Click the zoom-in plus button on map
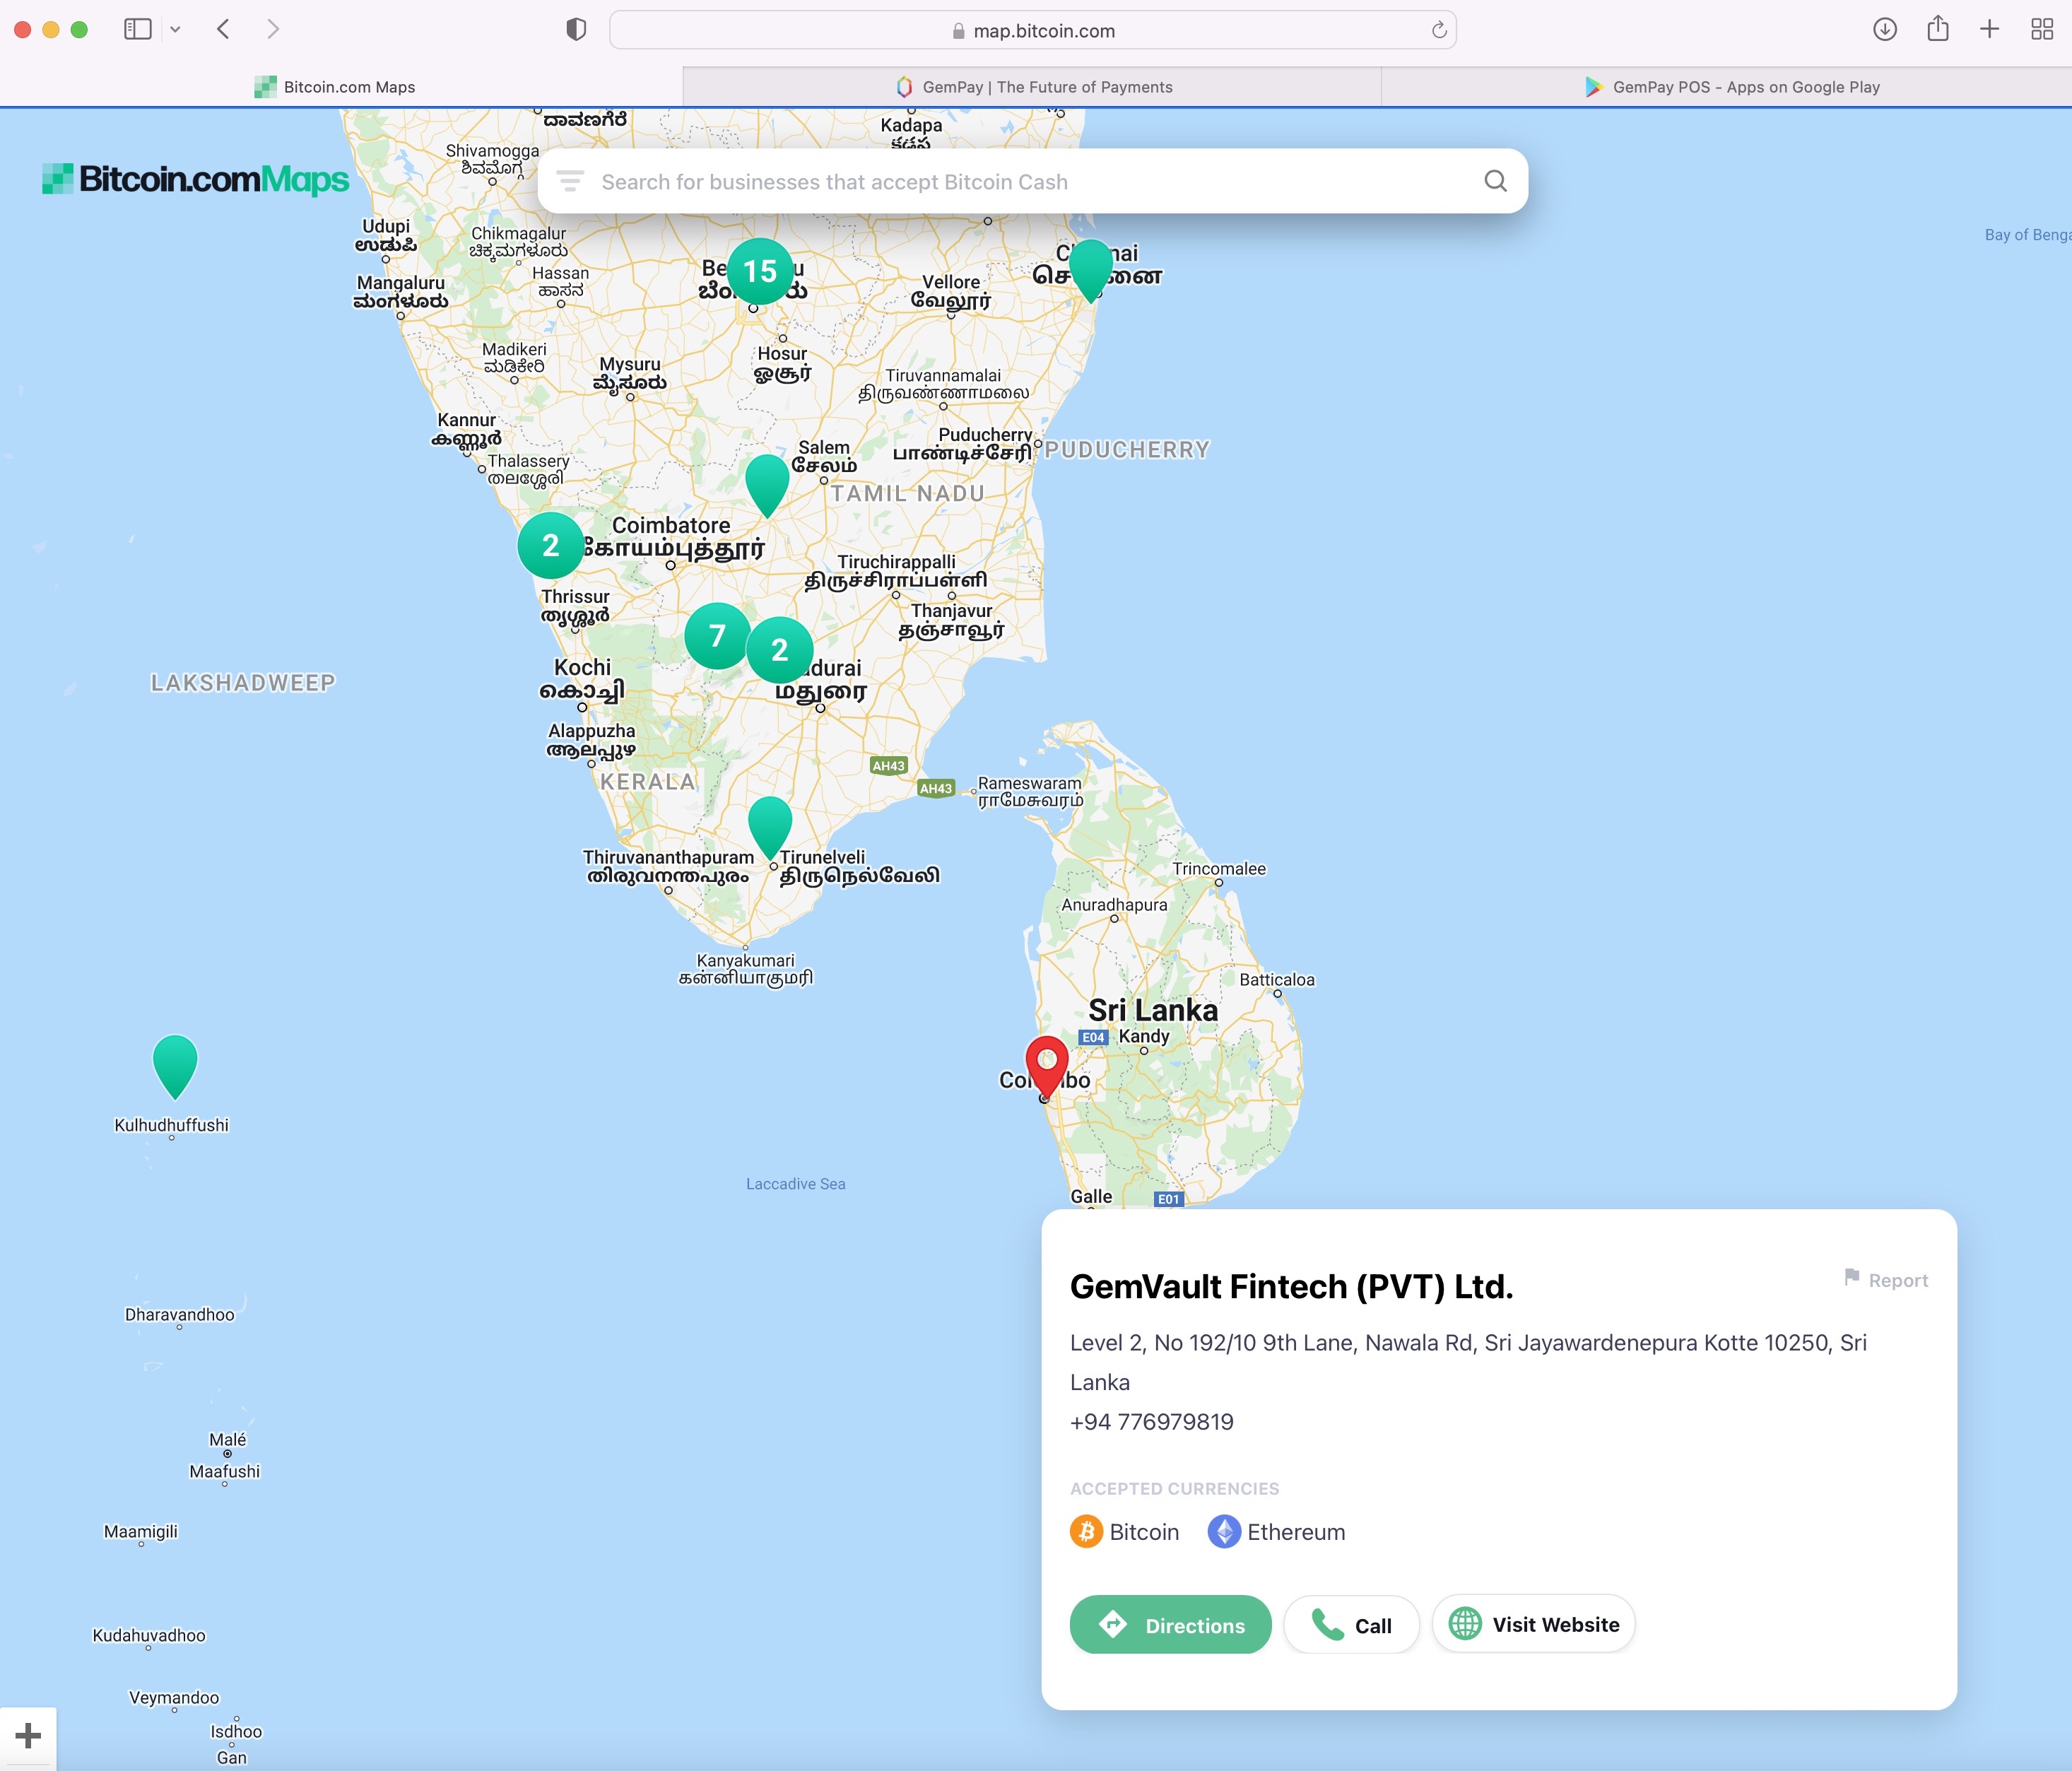This screenshot has width=2072, height=1771. pyautogui.click(x=28, y=1735)
